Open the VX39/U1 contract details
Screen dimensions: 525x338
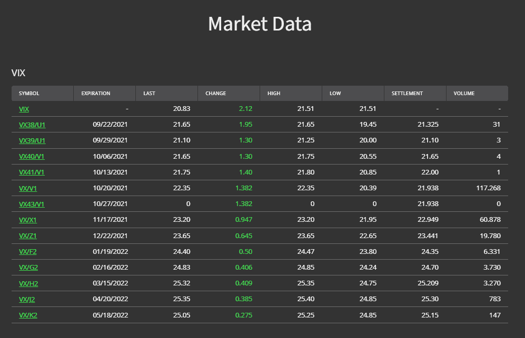click(32, 140)
